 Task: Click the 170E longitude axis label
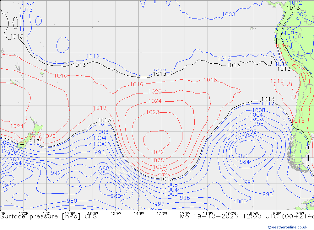(x=24, y=214)
